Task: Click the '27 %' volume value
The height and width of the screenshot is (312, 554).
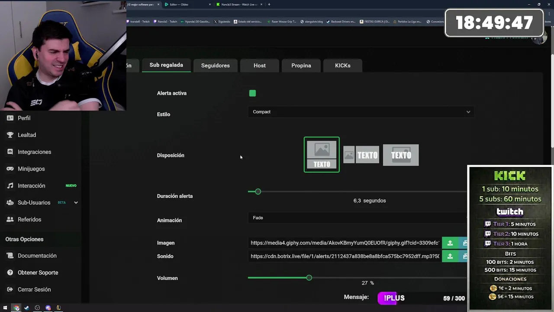Action: (x=367, y=283)
